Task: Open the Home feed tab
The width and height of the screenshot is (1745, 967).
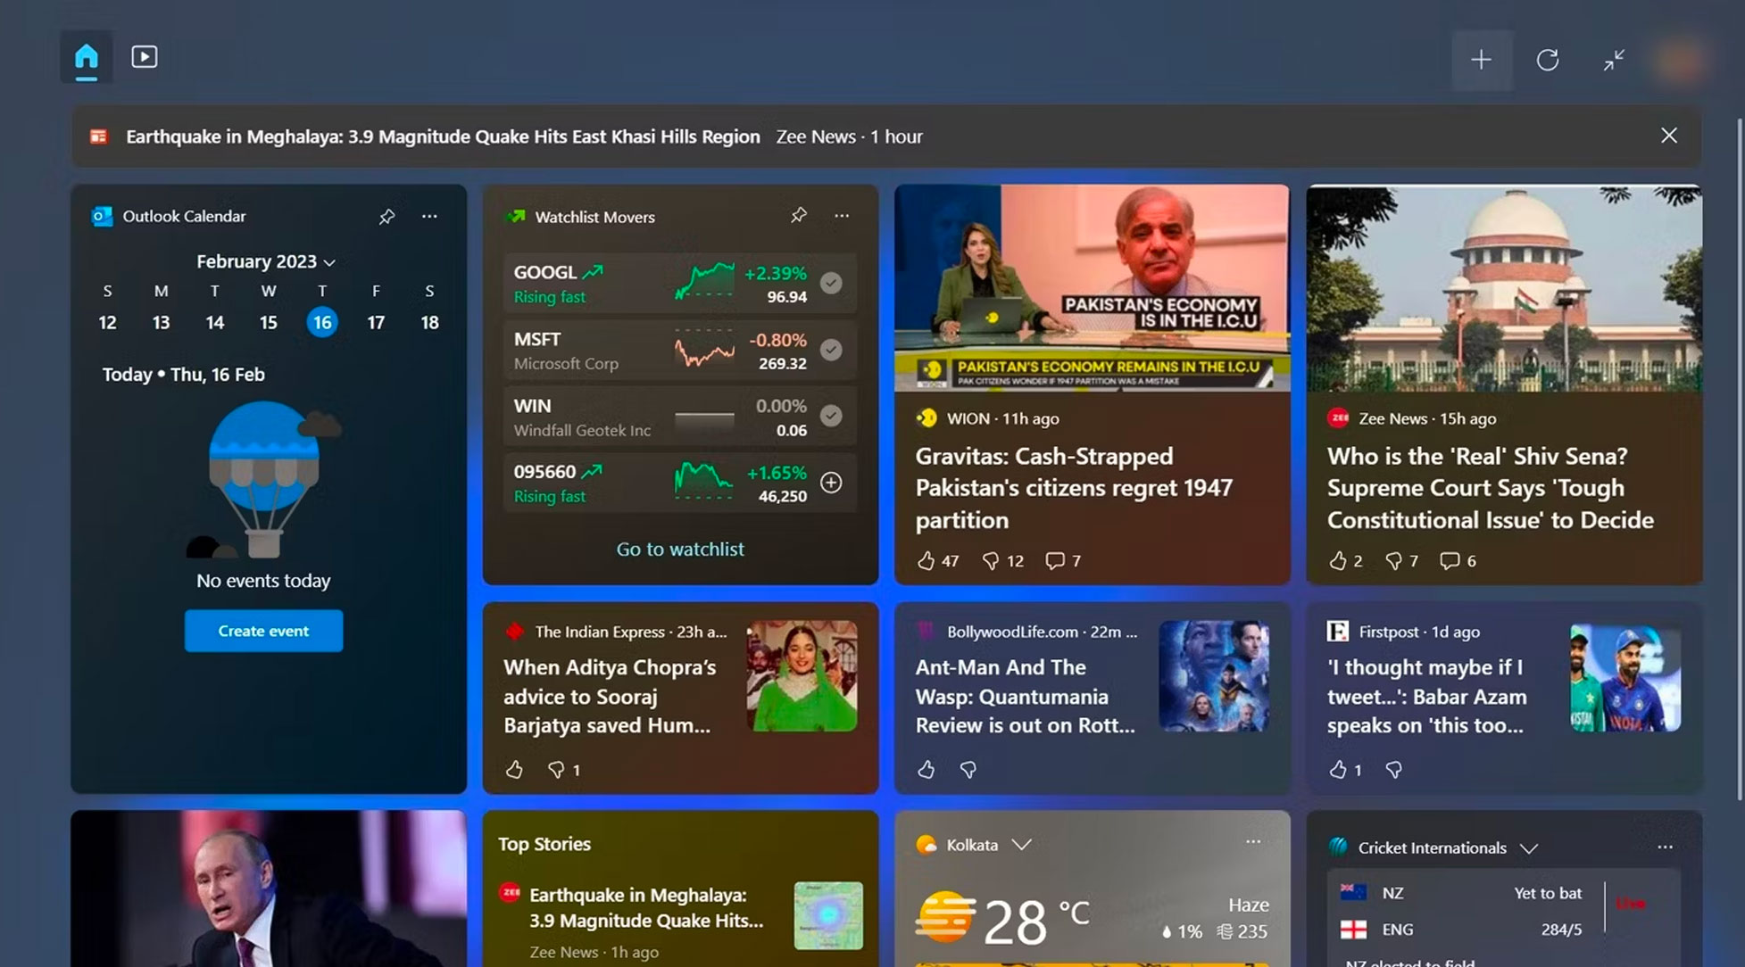Action: 86,57
